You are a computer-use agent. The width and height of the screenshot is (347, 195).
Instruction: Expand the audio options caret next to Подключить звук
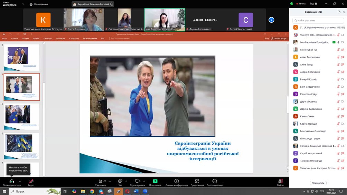click(x=20, y=181)
